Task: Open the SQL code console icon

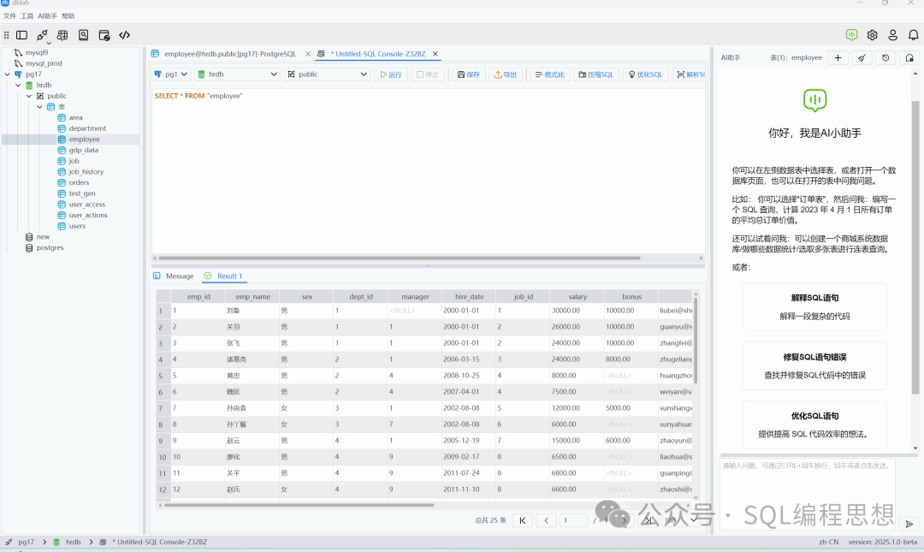Action: 124,35
